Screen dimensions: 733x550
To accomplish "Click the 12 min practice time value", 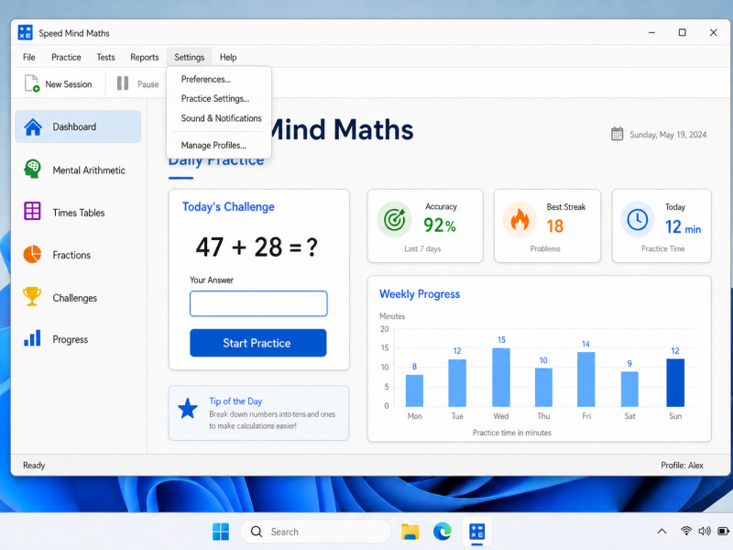I will point(683,227).
